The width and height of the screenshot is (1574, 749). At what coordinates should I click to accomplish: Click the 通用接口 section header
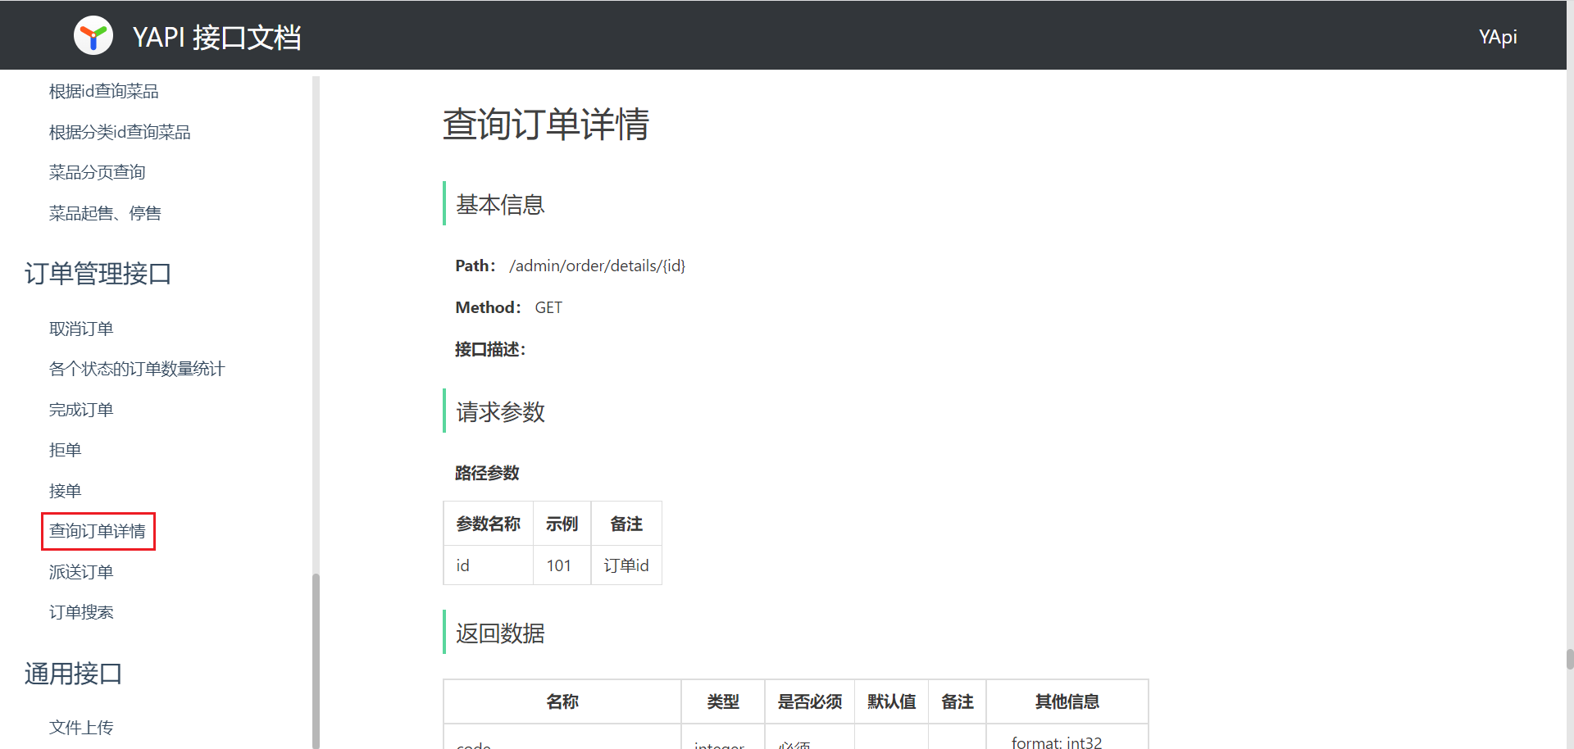(73, 673)
